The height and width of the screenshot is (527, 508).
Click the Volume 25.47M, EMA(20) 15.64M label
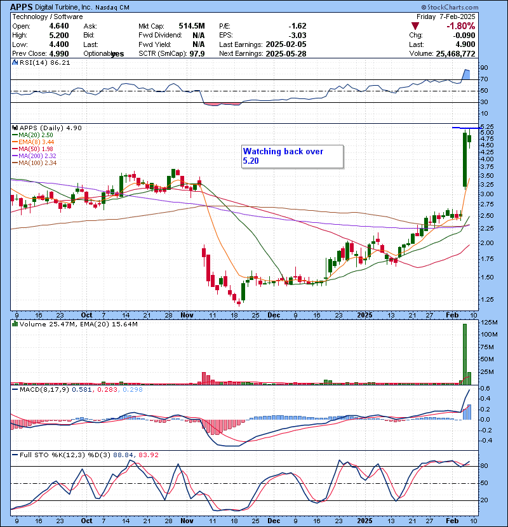[x=78, y=324]
